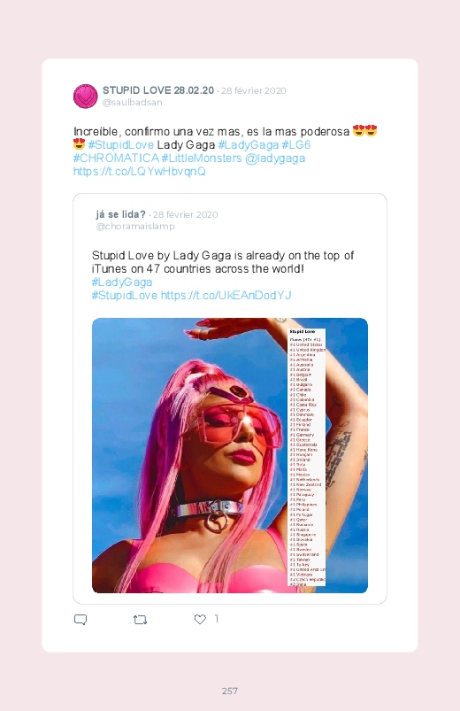Open the @choramaislamp handle

coord(135,227)
